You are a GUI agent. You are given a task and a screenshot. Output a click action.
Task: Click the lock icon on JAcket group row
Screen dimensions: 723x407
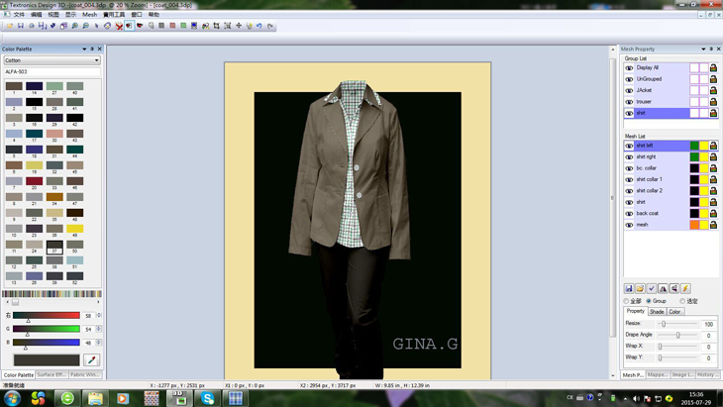click(713, 90)
